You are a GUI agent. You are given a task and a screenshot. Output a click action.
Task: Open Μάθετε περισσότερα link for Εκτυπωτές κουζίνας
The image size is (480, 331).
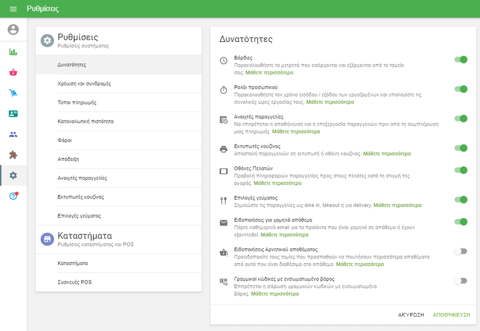coord(386,154)
